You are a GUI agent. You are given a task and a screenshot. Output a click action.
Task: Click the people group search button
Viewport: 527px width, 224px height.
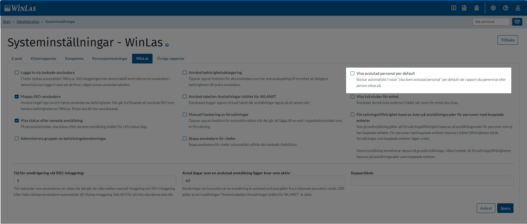coord(517,22)
